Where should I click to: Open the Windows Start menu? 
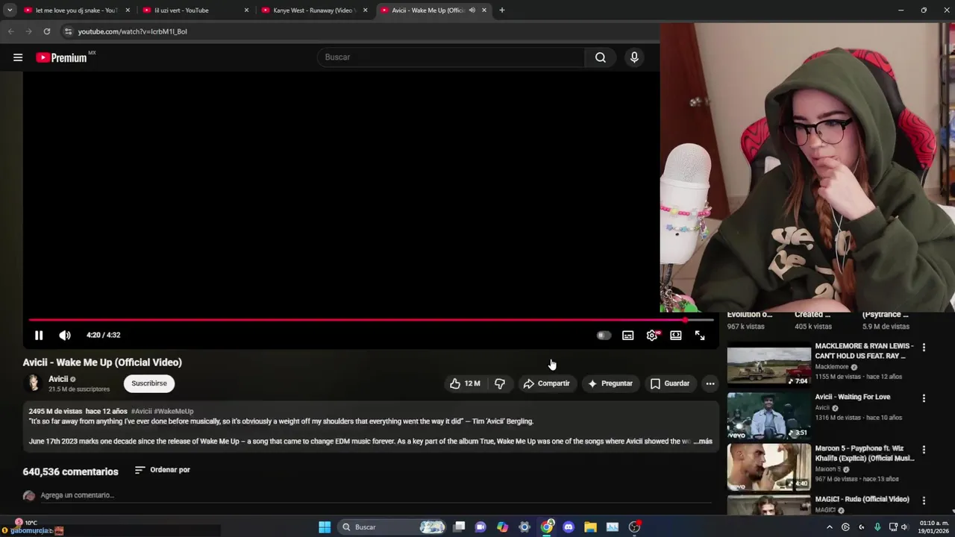(x=325, y=527)
